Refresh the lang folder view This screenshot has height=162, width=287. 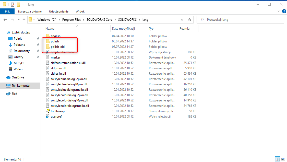coord(190,20)
